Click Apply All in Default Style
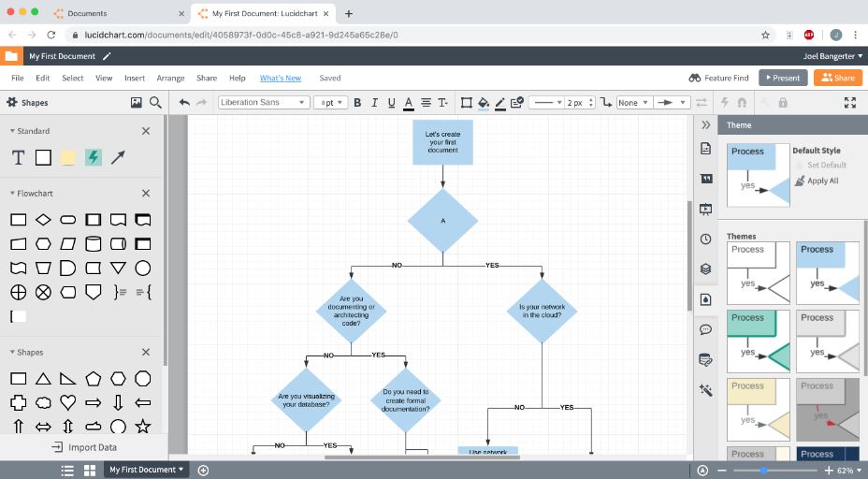This screenshot has height=479, width=868. [817, 181]
